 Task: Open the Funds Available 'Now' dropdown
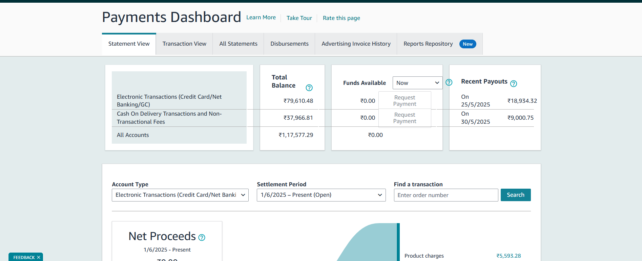(417, 83)
